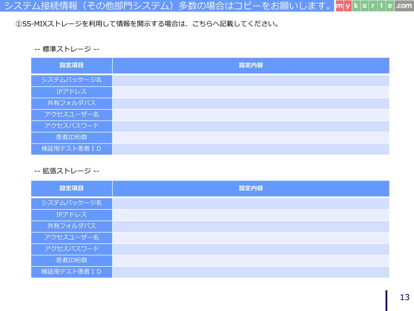The image size is (414, 311).
Task: Click システムパッケージ名 label in 拡張ストレージ
Action: click(x=72, y=203)
